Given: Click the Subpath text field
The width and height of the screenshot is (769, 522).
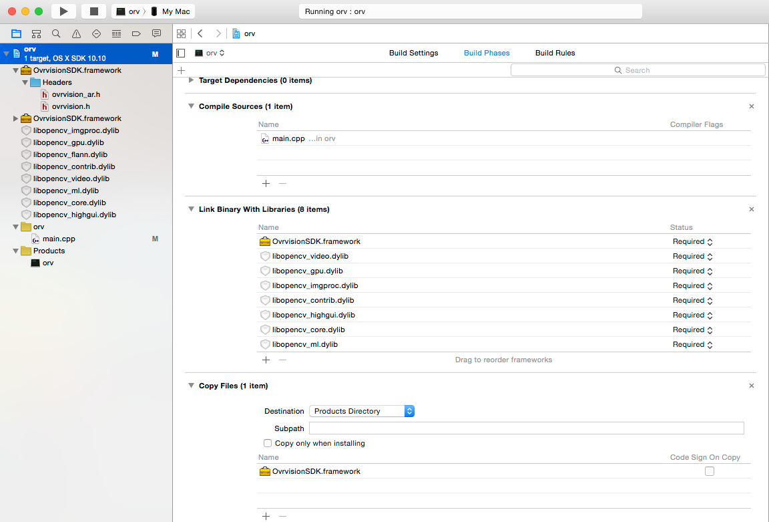Looking at the screenshot, I should 526,428.
